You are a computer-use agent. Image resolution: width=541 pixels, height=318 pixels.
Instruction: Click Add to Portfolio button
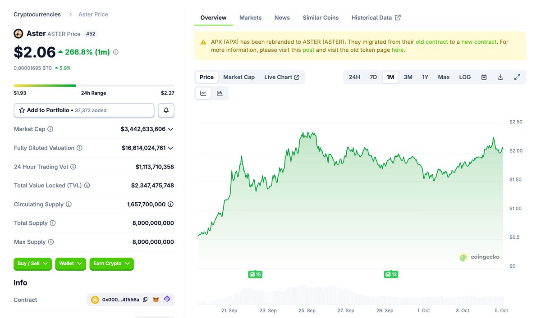click(84, 110)
